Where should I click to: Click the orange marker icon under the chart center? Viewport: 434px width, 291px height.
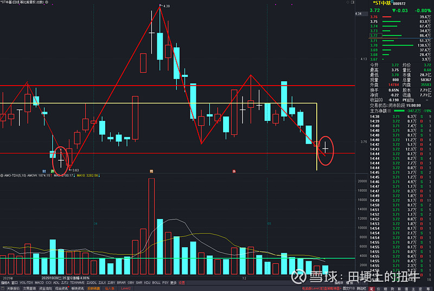(151, 171)
